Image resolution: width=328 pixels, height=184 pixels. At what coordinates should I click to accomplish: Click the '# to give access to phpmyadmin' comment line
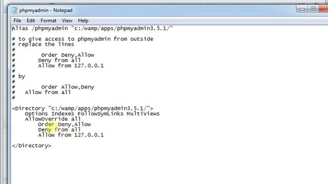point(83,39)
